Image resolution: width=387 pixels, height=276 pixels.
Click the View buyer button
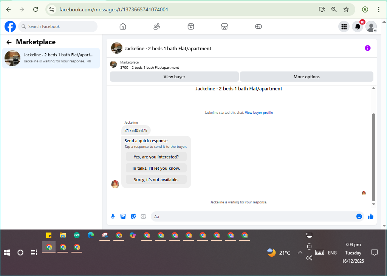[174, 77]
